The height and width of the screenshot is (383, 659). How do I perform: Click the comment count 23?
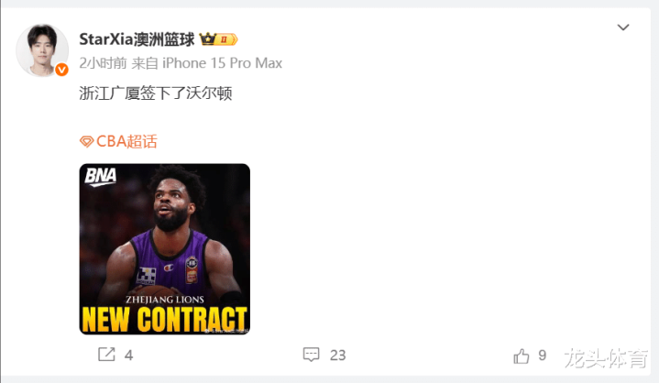(337, 356)
